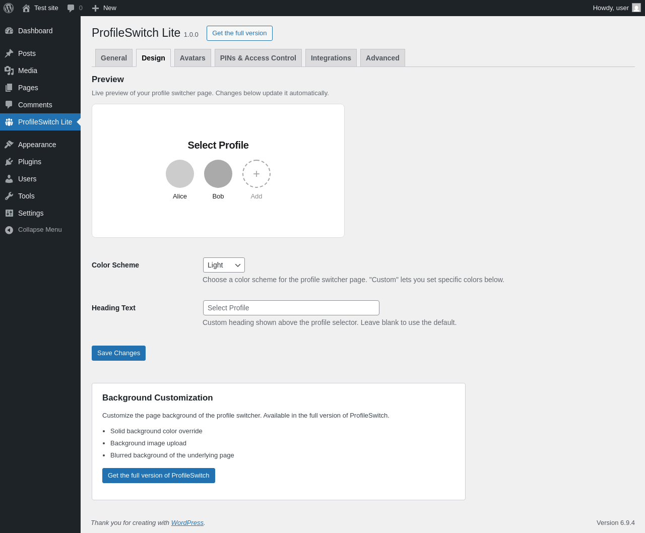Go to PINs & Access Control tab
Image resolution: width=645 pixels, height=533 pixels.
pos(258,58)
